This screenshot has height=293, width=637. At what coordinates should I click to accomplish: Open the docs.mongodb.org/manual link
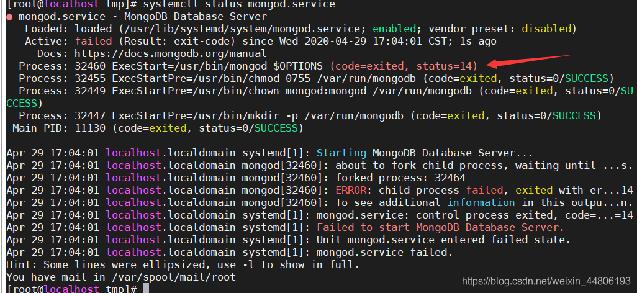(171, 53)
